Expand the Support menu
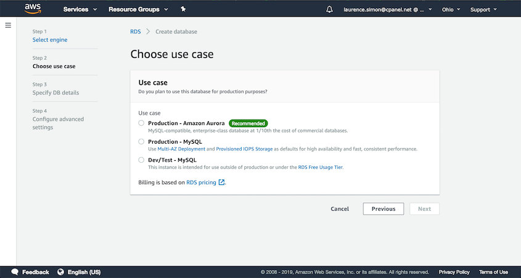Viewport: 521px width, 278px height. pos(483,10)
